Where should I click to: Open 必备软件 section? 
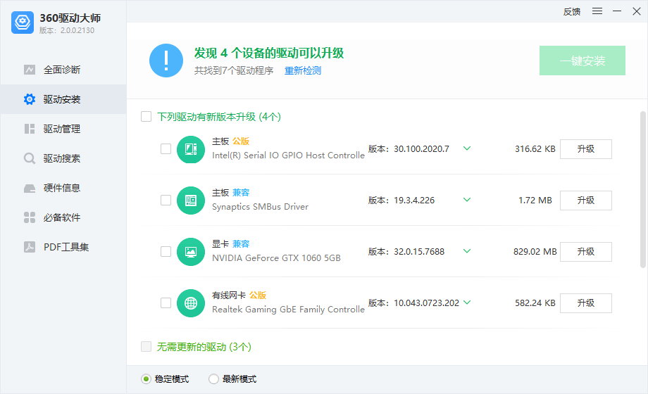click(x=63, y=217)
